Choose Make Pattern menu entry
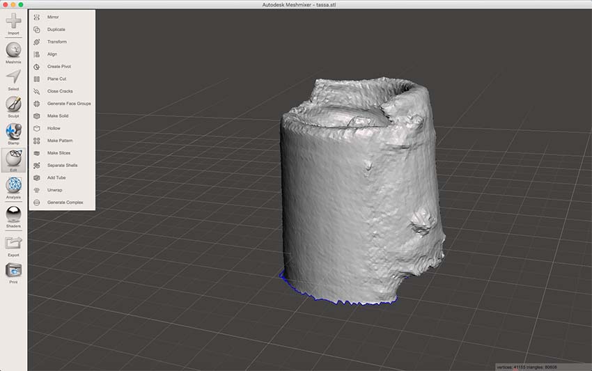592x371 pixels. [x=60, y=141]
